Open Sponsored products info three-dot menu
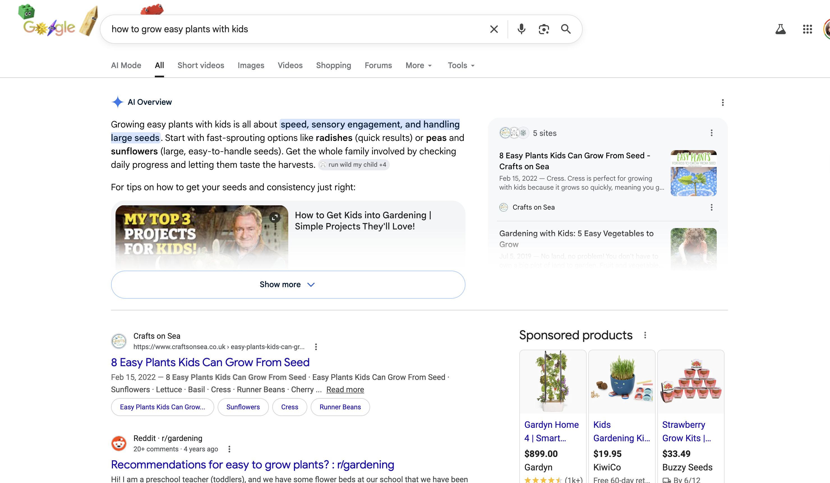The image size is (830, 483). (x=645, y=335)
